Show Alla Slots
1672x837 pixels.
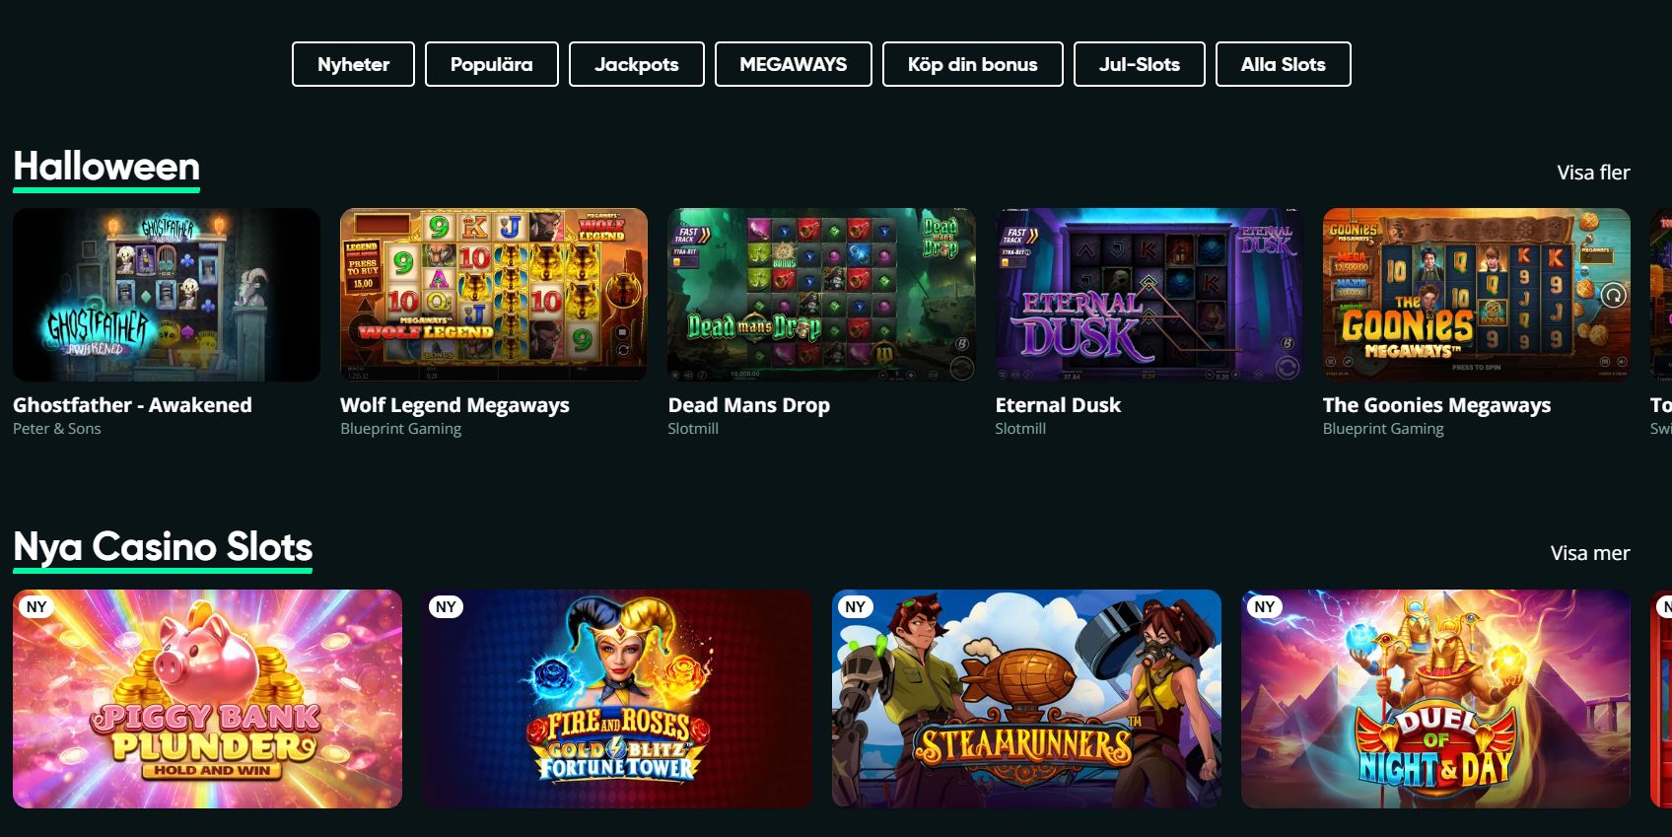coord(1284,64)
